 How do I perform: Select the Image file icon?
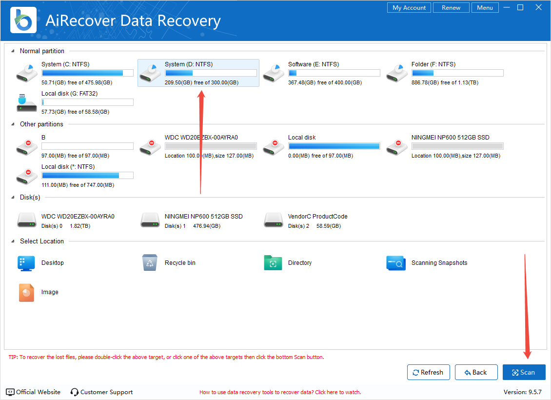click(x=26, y=292)
